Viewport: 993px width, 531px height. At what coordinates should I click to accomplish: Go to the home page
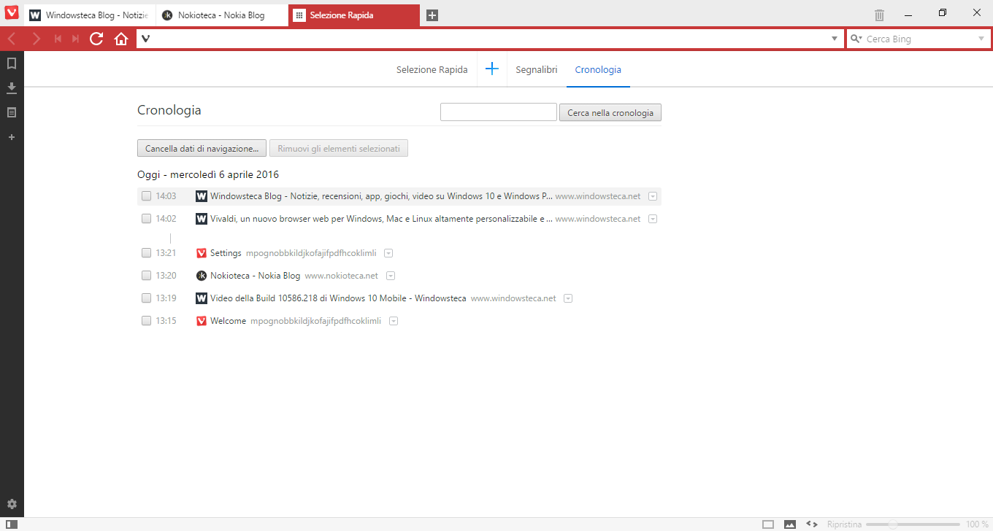tap(121, 39)
